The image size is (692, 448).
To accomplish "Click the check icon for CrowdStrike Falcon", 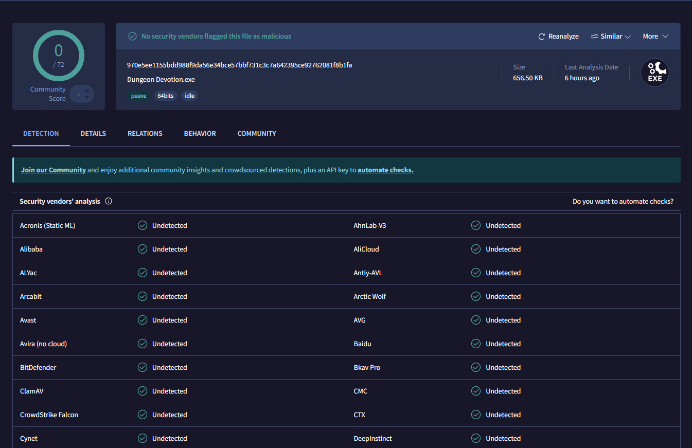I will pyautogui.click(x=143, y=415).
